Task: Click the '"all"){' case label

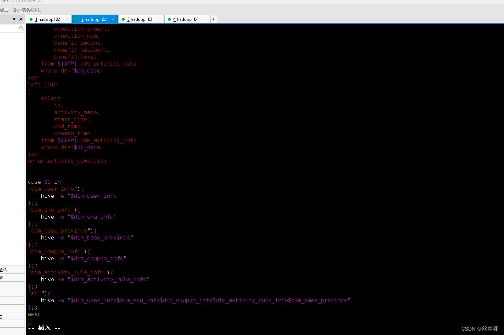Action: pyautogui.click(x=39, y=293)
